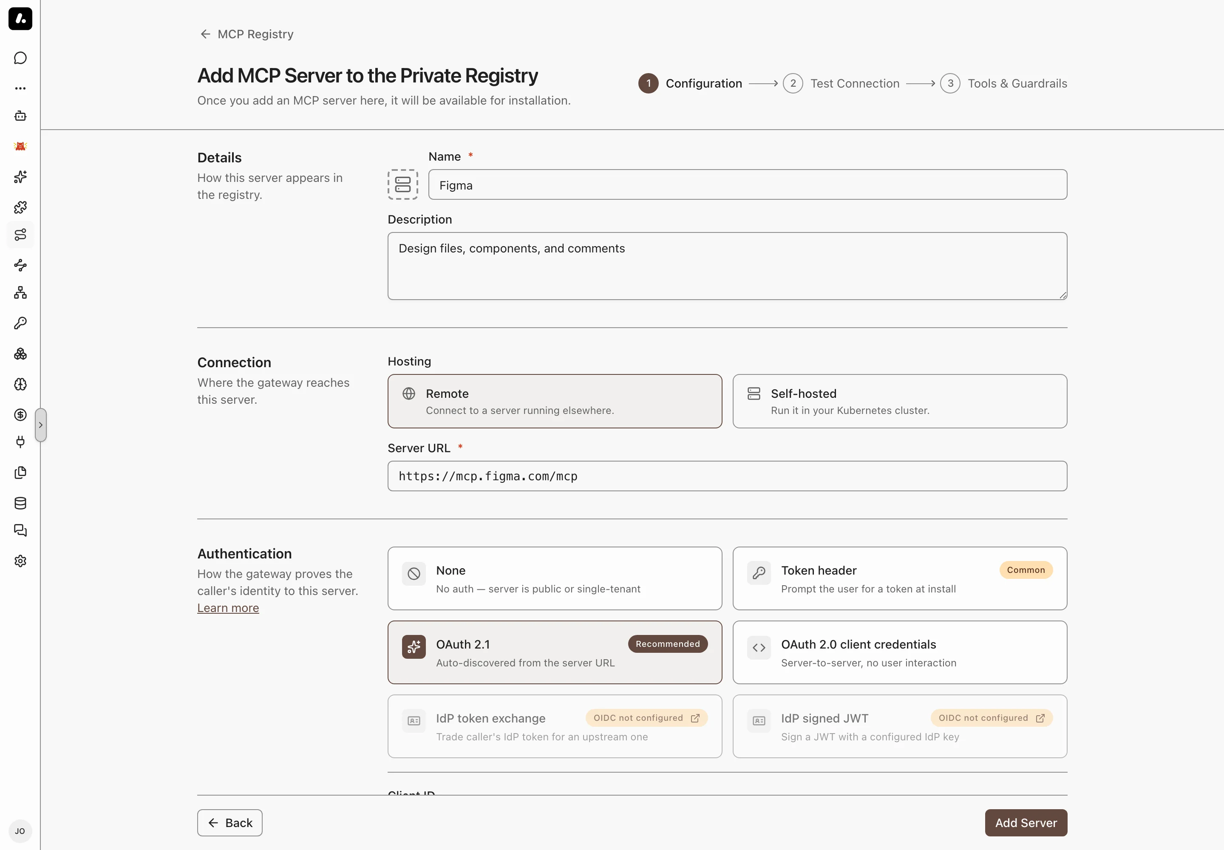The width and height of the screenshot is (1224, 850).
Task: Click the 'Add MCP Server to the Private Registry' heading
Action: (368, 76)
